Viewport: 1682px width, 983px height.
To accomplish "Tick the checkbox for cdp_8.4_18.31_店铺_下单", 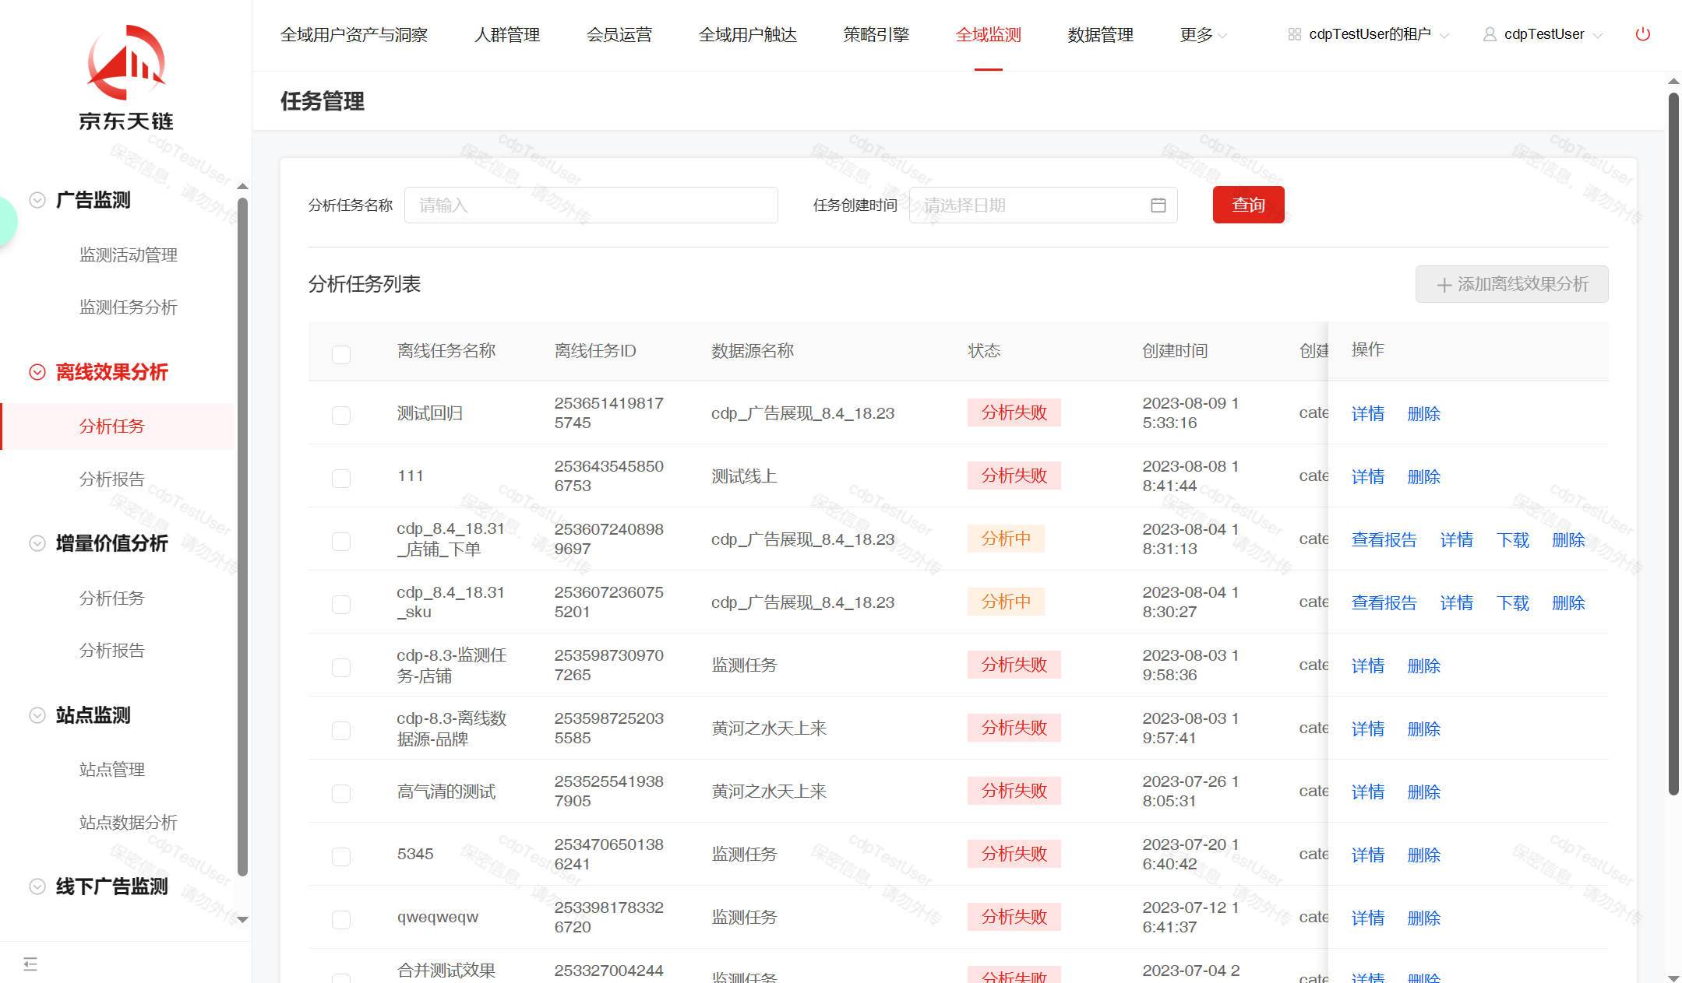I will click(x=341, y=542).
